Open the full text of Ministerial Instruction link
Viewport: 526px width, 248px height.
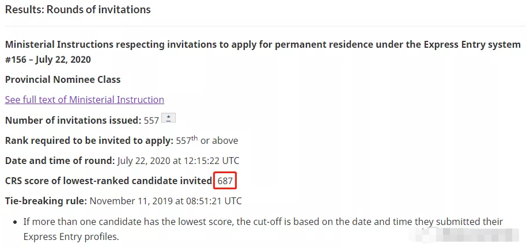coord(85,100)
